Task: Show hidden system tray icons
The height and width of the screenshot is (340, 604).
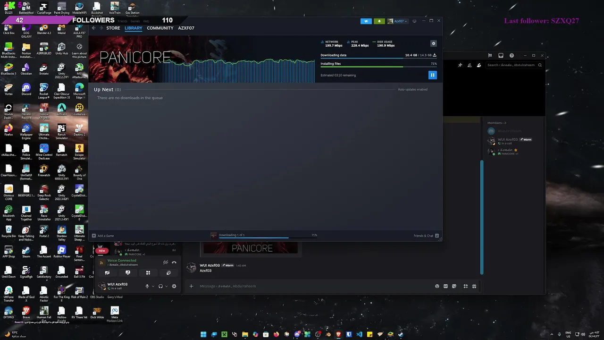Action: (552, 334)
